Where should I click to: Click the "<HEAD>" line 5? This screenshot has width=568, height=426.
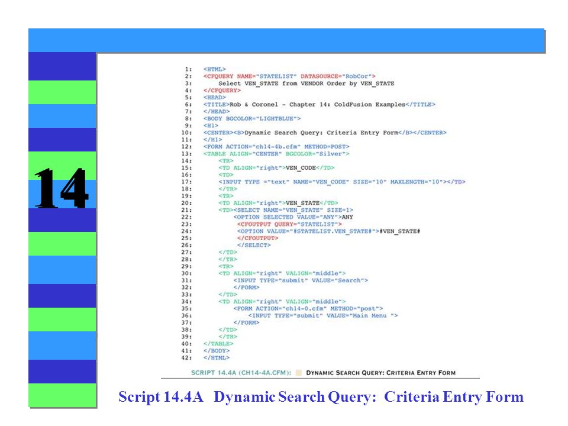214,97
